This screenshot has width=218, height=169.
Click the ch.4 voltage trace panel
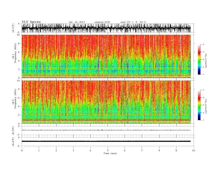click(x=108, y=142)
